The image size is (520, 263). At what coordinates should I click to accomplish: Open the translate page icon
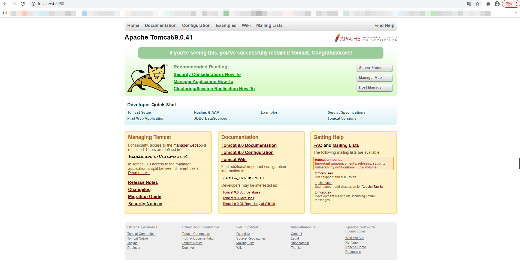point(469,4)
